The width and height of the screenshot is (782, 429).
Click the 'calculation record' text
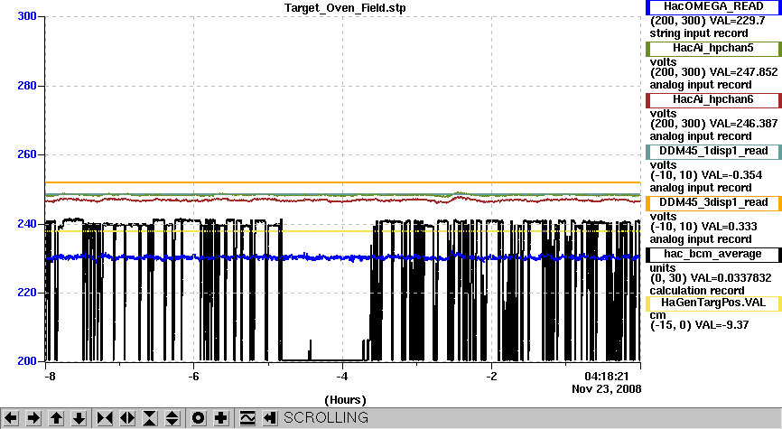pyautogui.click(x=697, y=291)
